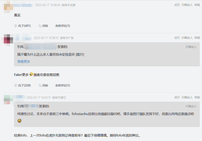
Task: Expand 查看评论(1) under the "真实" comment
Action: pos(62,26)
